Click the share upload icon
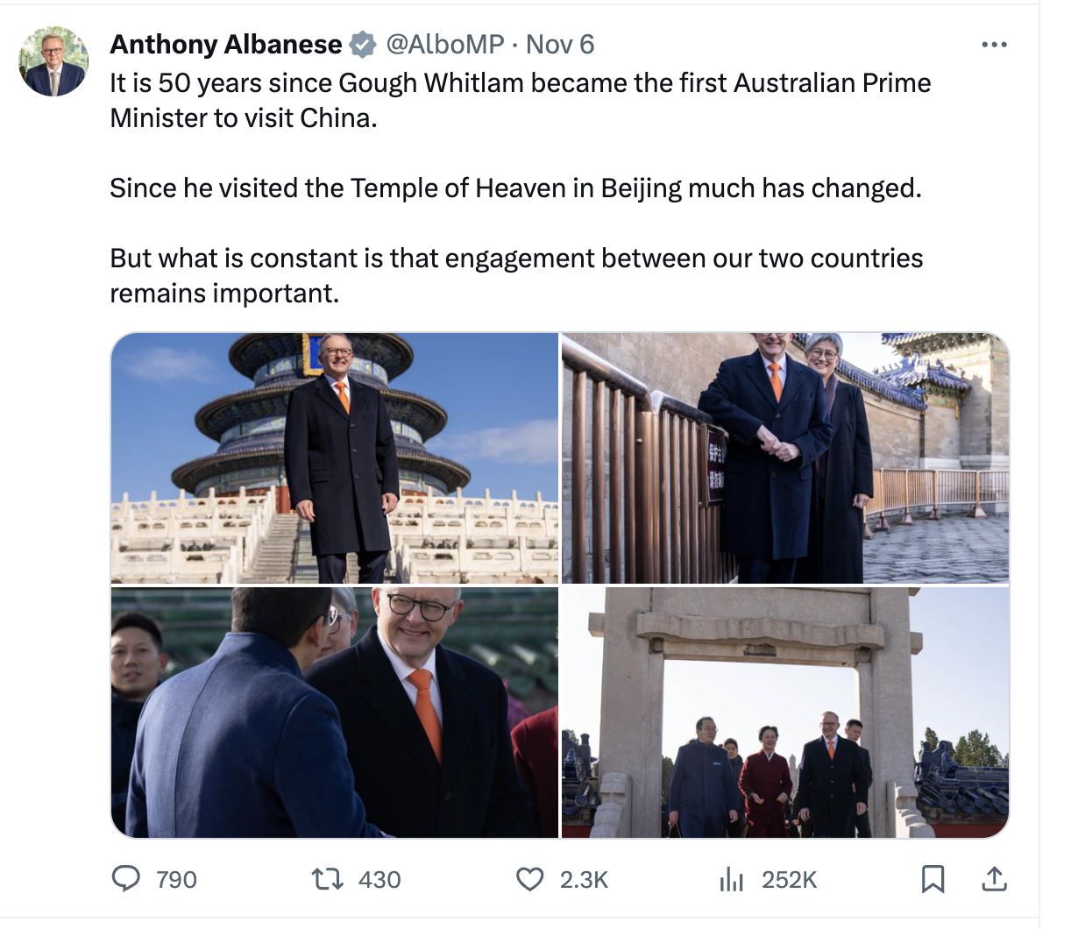This screenshot has width=1071, height=929. pos(994,879)
